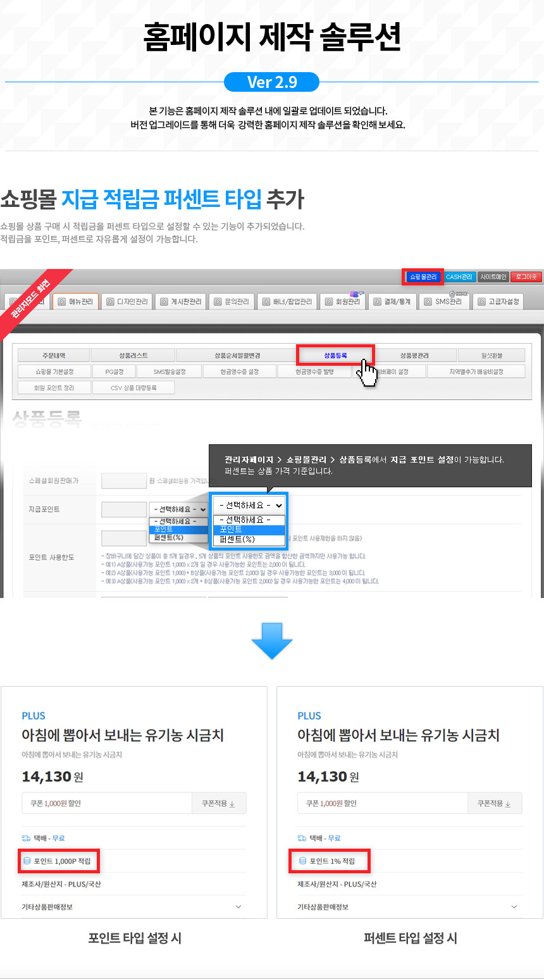The image size is (544, 979).
Task: Click the coin icon beside 포인트 1,000P 적립
Action: (27, 861)
